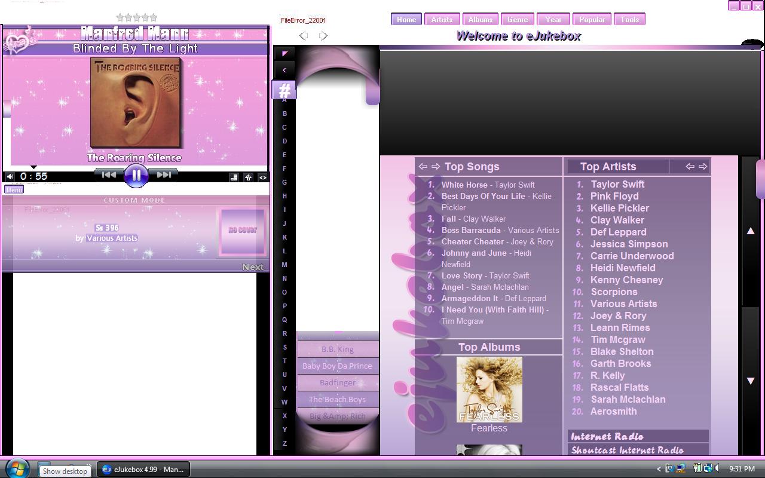This screenshot has height=478, width=765.
Task: Open the Tools tab
Action: 629,19
